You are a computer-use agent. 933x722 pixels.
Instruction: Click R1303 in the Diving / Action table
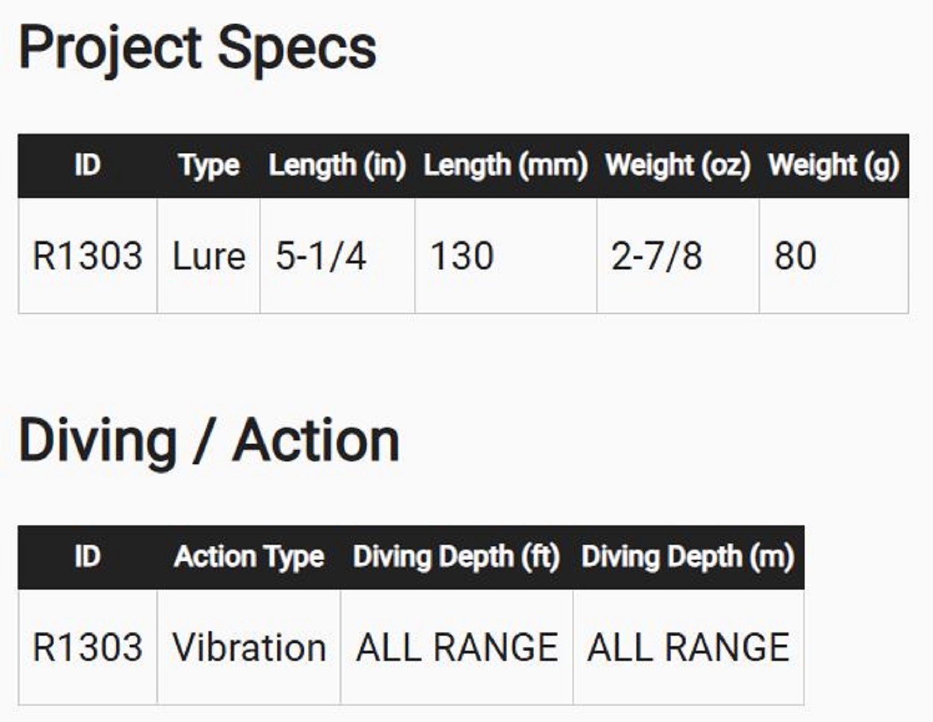[88, 648]
